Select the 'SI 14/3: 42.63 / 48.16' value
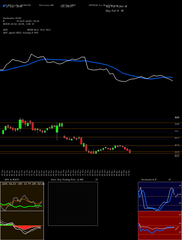 tap(28, 21)
